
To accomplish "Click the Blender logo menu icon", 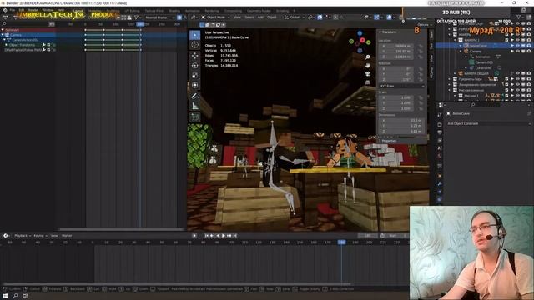I will [x=5, y=10].
